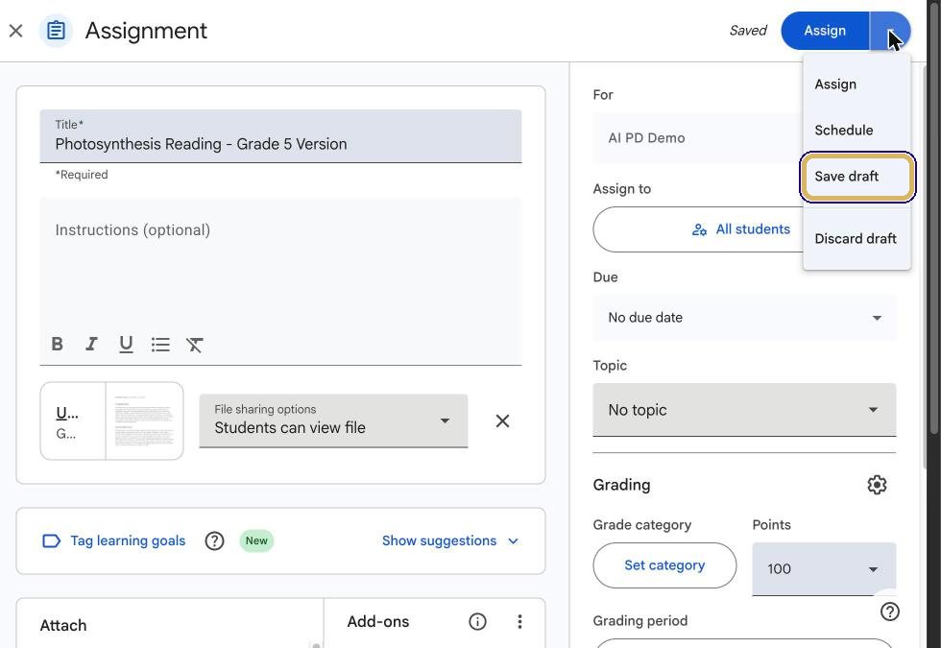
Task: Click the green New badge
Action: [x=256, y=541]
